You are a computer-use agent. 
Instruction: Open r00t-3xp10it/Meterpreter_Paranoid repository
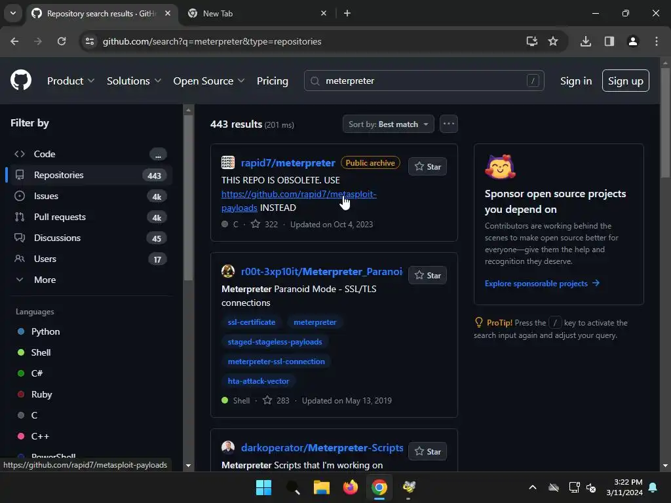click(321, 272)
